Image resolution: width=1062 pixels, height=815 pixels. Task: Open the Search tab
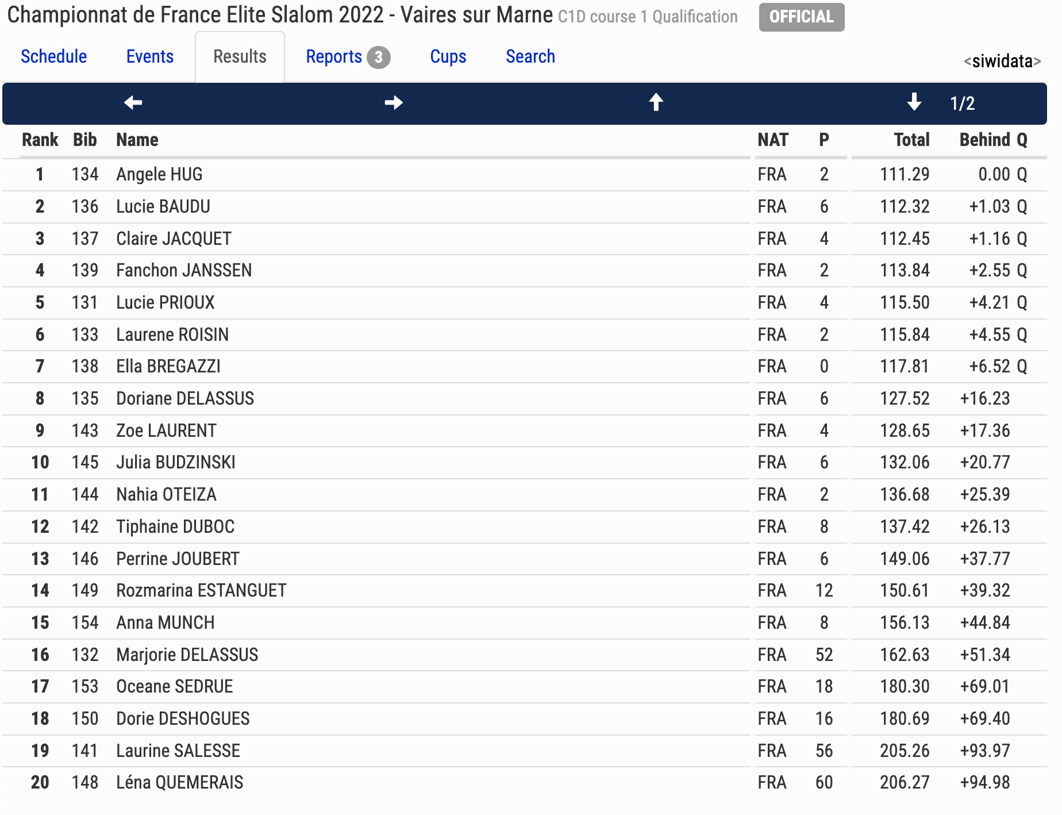(x=530, y=56)
